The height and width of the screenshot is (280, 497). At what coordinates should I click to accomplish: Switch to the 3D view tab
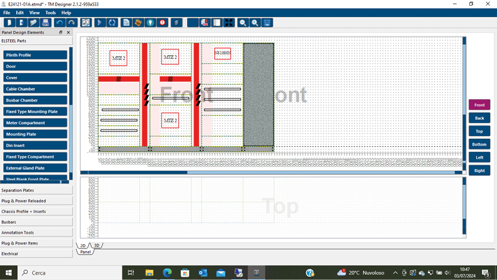pyautogui.click(x=96, y=245)
